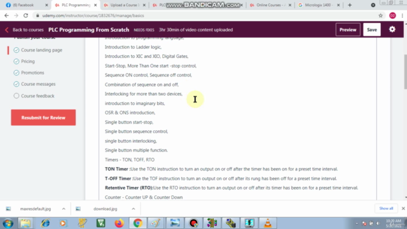Click the text 'Single button start-stop,'
Viewport: 407px width, 229px height.
tap(129, 122)
